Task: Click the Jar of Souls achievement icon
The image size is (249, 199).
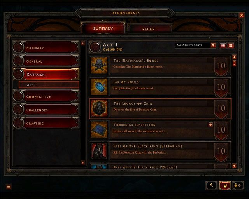Action: click(99, 87)
